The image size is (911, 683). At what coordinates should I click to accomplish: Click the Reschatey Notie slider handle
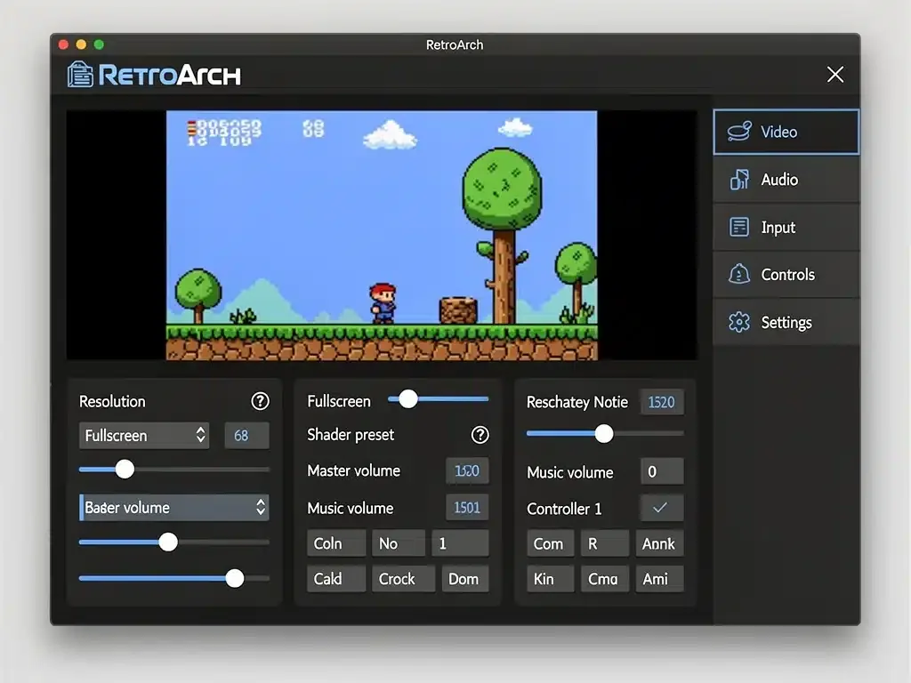tap(604, 433)
